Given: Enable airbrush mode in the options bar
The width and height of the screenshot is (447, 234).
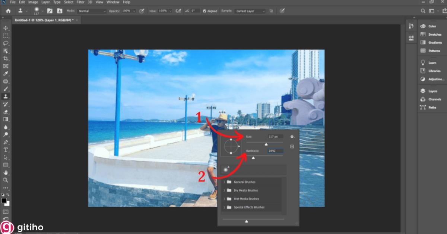Looking at the screenshot, I should 179,11.
